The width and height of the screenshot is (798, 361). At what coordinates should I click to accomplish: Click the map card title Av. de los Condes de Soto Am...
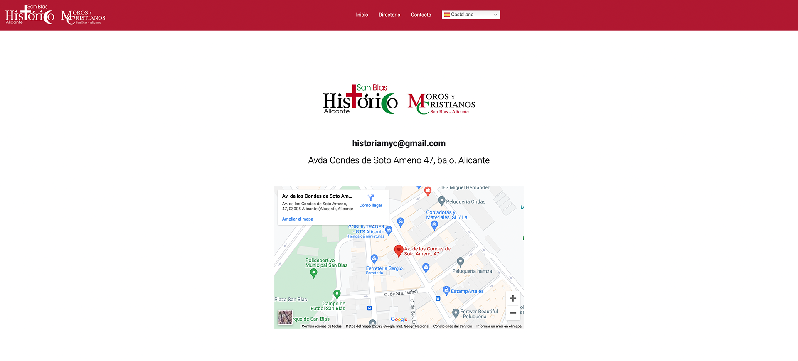click(x=317, y=196)
